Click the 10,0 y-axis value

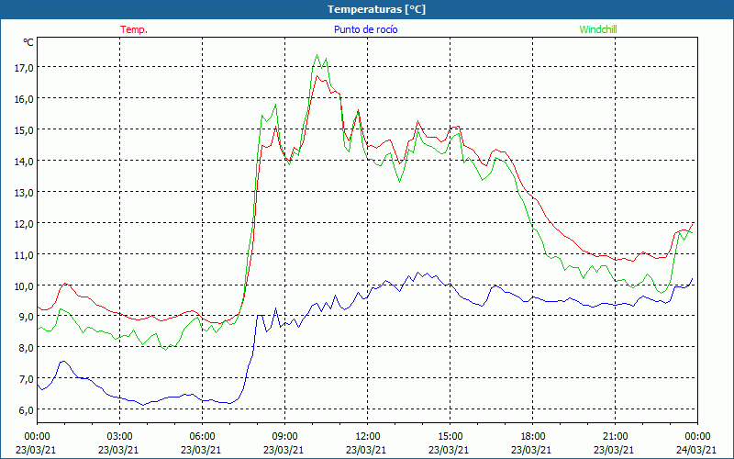pos(24,285)
